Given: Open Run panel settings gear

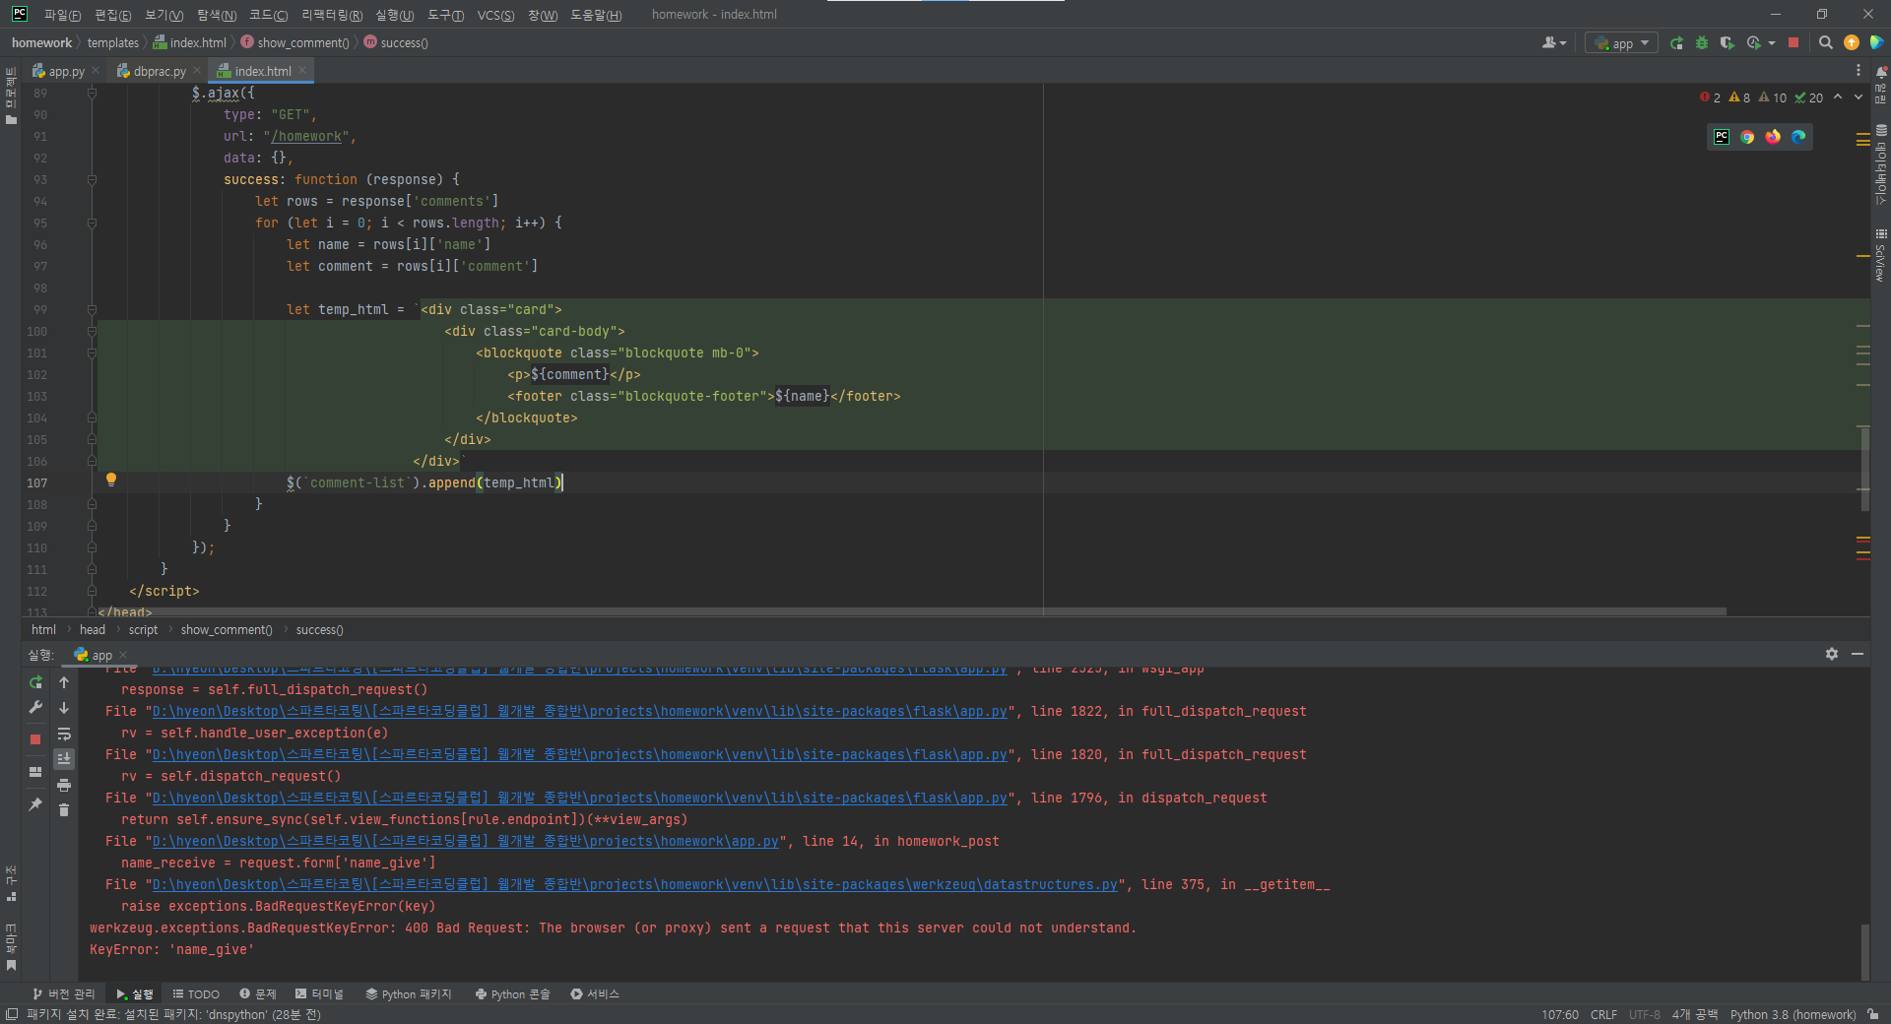Looking at the screenshot, I should click(1832, 654).
